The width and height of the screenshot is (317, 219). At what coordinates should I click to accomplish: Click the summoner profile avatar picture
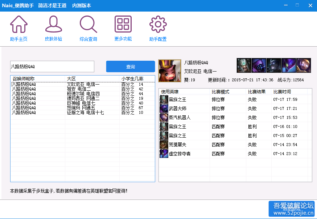[x=170, y=71]
